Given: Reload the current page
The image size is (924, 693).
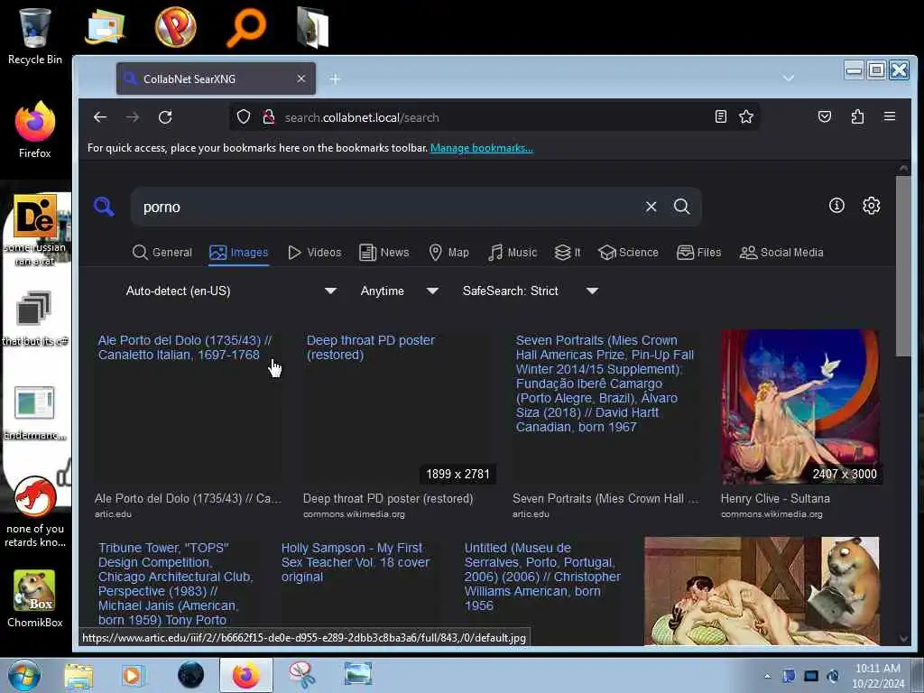Looking at the screenshot, I should point(165,117).
